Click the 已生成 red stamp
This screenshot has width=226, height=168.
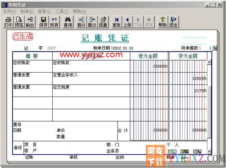coord(23,37)
